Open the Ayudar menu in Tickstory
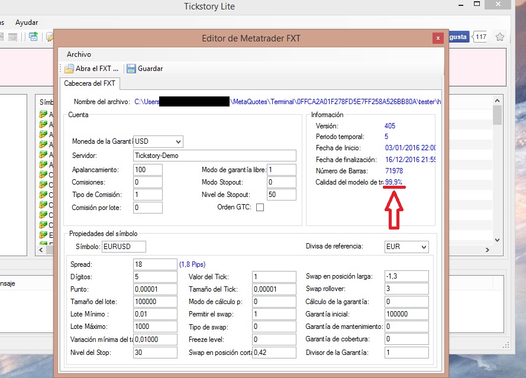The height and width of the screenshot is (378, 526). [27, 22]
